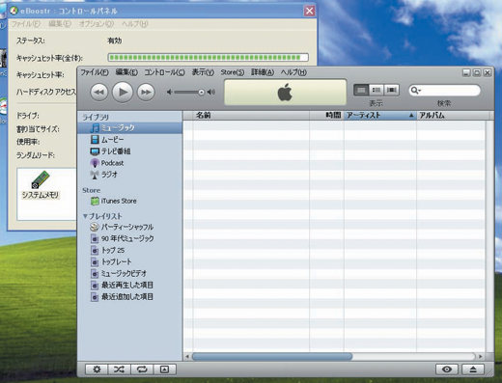The image size is (502, 383).
Task: Open the search magnifier dropdown
Action: 416,91
